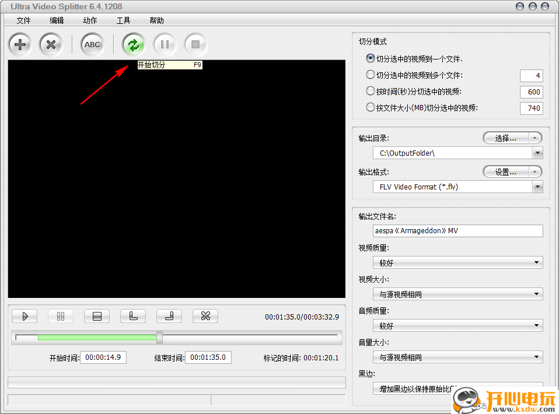Screen dimensions: 559x414
Task: Open the output directory dropdown
Action: (538, 153)
